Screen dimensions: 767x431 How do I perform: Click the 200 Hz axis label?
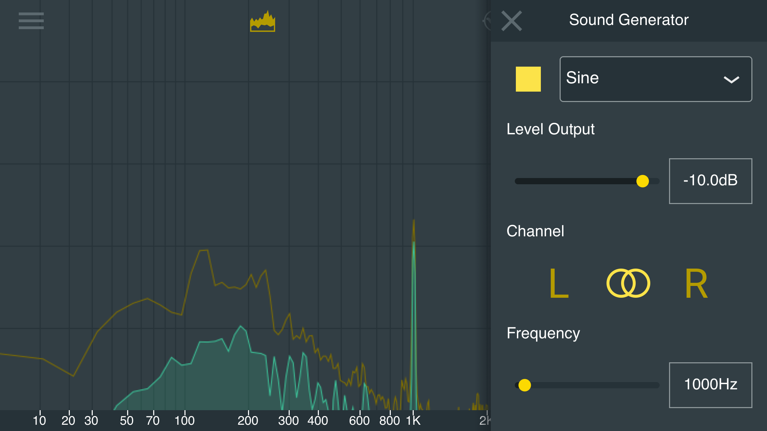[x=248, y=421]
